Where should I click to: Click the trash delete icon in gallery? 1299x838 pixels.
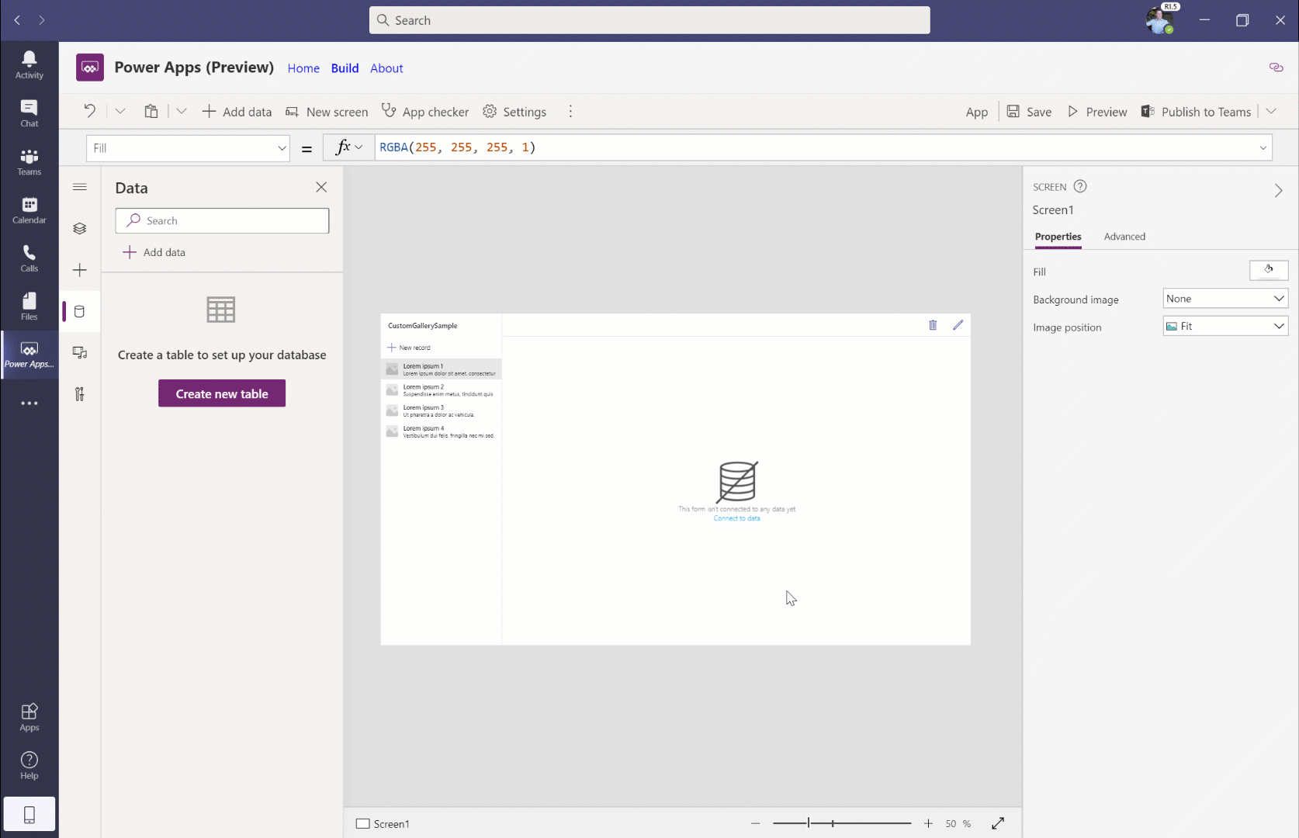click(x=933, y=325)
